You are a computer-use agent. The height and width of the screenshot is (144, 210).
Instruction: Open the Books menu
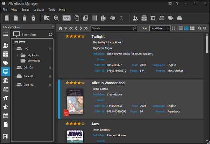coord(25,10)
